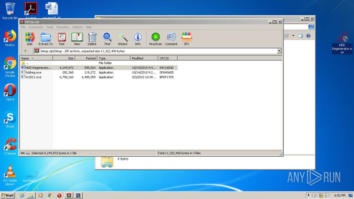Image resolution: width=354 pixels, height=199 pixels.
Task: Open the Options menu
Action: pyautogui.click(x=77, y=27)
